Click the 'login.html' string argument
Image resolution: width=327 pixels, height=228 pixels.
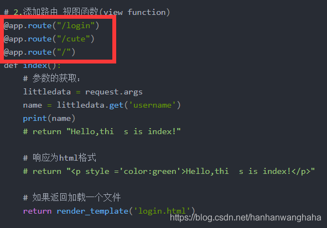click(x=162, y=211)
